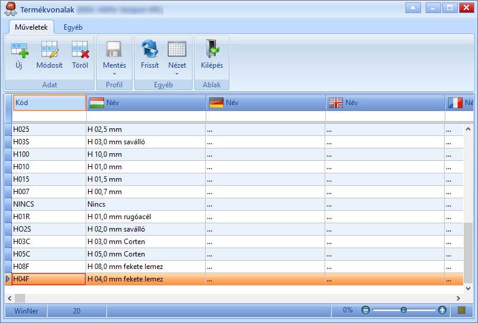Open the Nézet dropdown arrow
Screen dimensions: 478x323
[177, 74]
